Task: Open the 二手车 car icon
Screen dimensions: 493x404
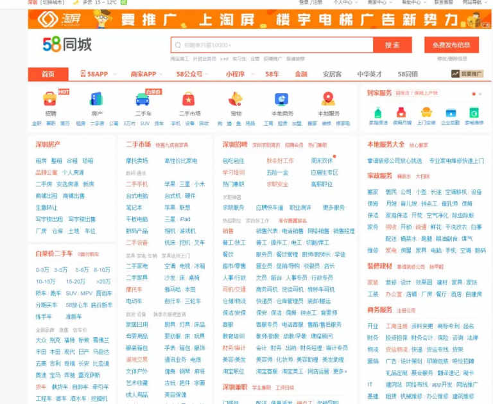Action: click(x=143, y=99)
